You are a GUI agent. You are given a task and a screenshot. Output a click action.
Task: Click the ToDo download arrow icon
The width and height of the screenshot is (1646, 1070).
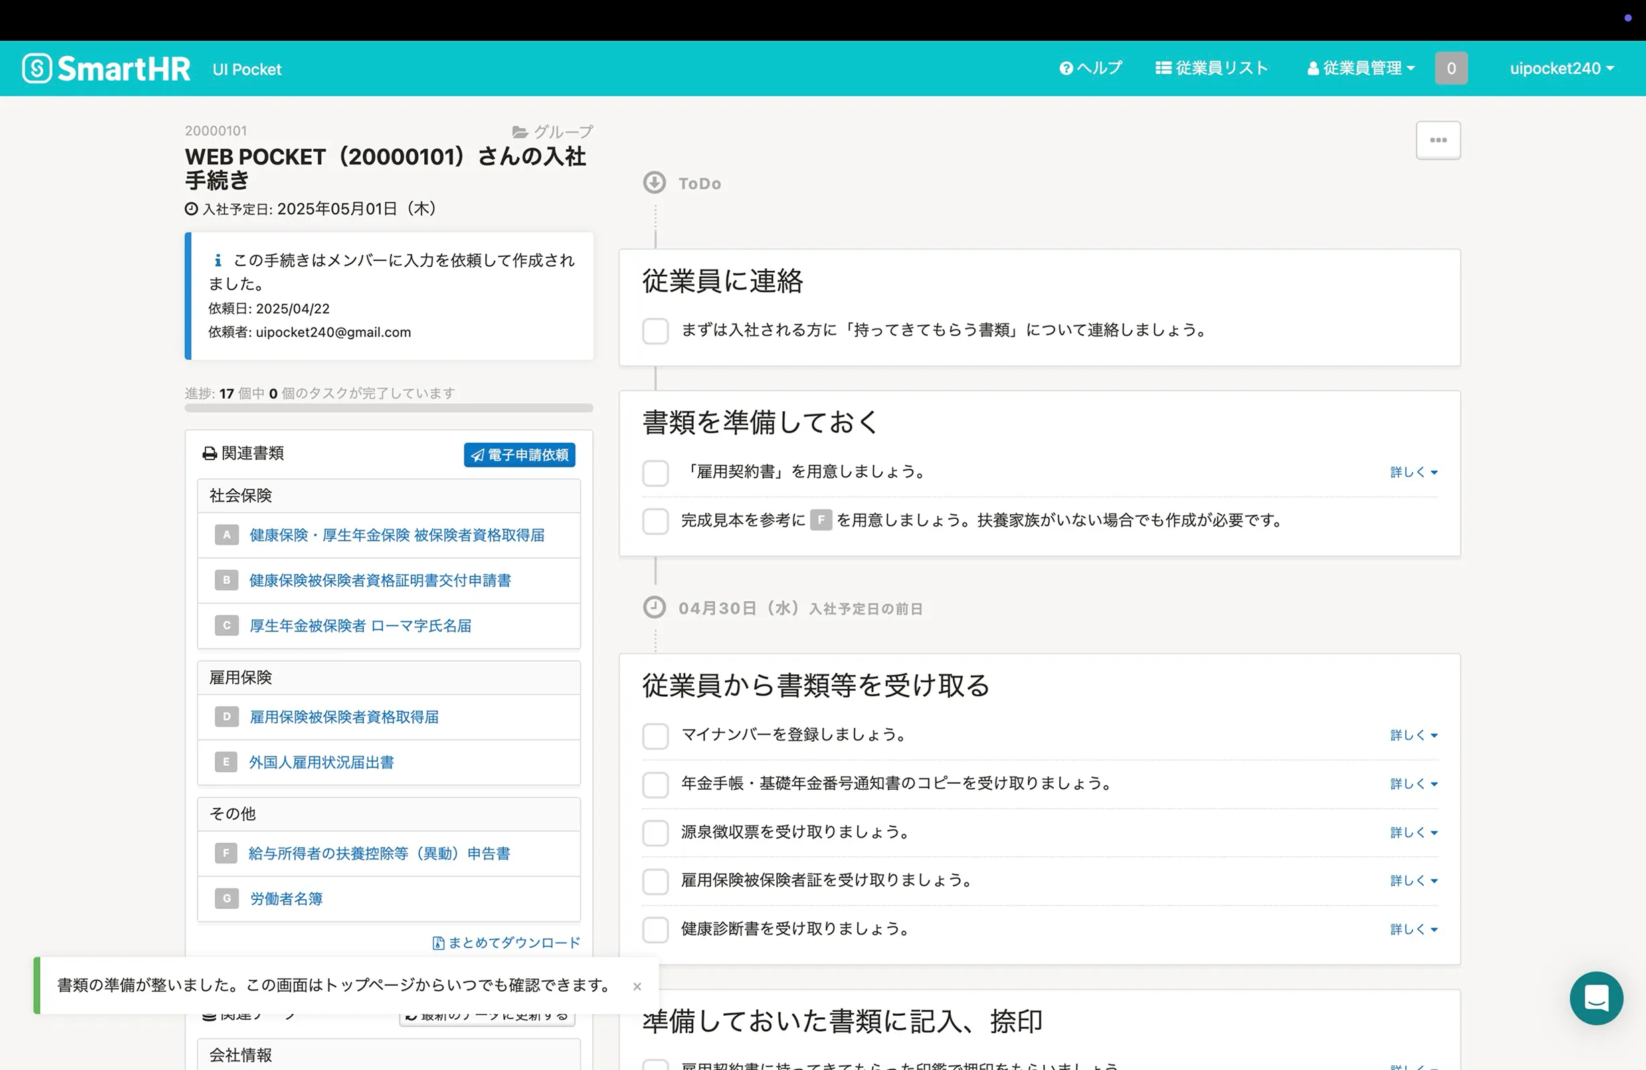[x=654, y=183]
